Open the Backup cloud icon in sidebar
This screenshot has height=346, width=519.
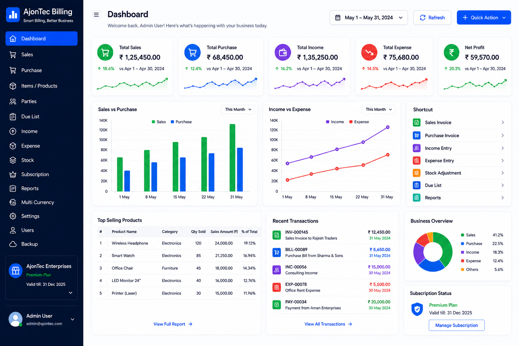13,244
